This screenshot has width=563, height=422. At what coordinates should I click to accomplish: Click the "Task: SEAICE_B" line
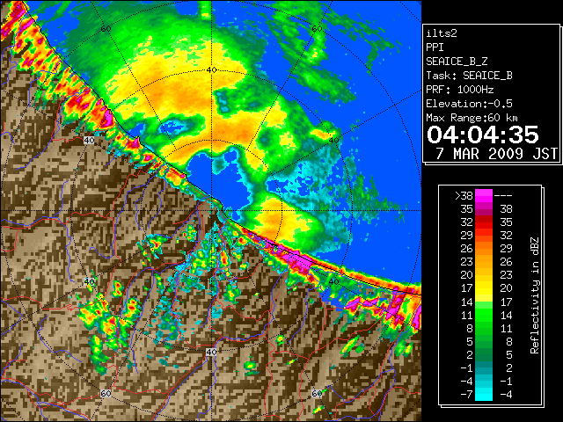coord(469,76)
